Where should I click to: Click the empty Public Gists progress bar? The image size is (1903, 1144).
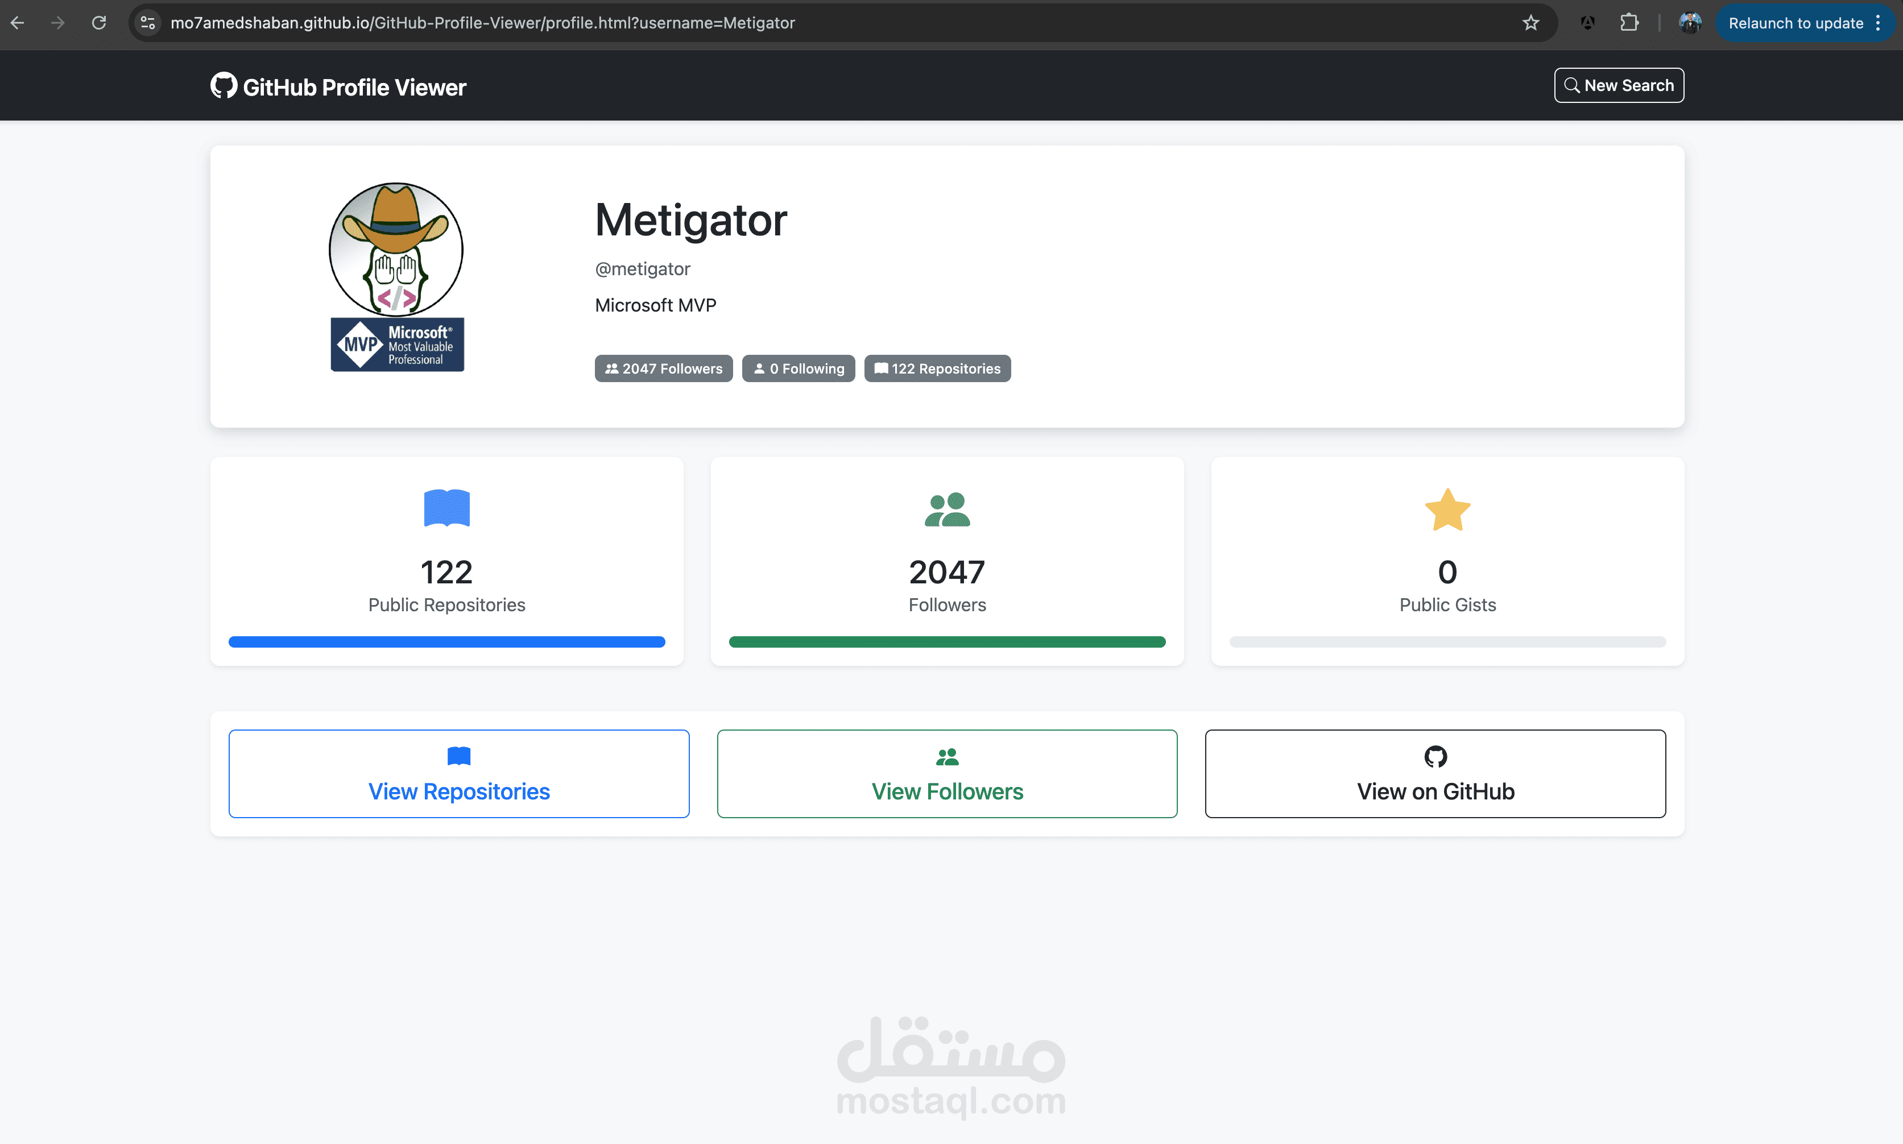tap(1447, 642)
